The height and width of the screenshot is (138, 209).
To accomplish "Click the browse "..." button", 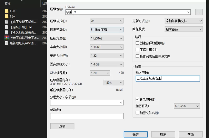I will (199, 12).
